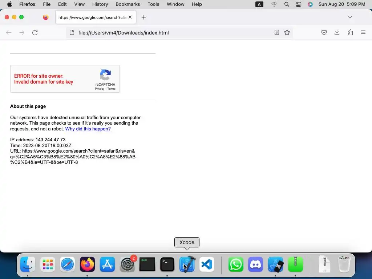The height and width of the screenshot is (279, 372).
Task: Save to Pocket icon in toolbar
Action: pyautogui.click(x=324, y=32)
